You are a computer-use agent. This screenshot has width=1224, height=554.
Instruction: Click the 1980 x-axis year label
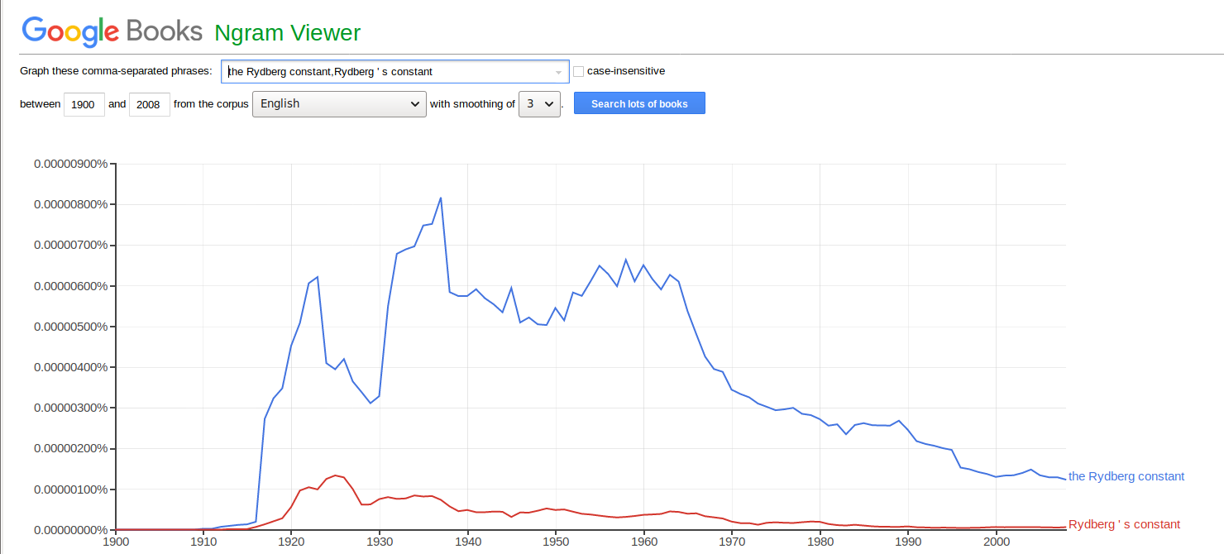[820, 542]
